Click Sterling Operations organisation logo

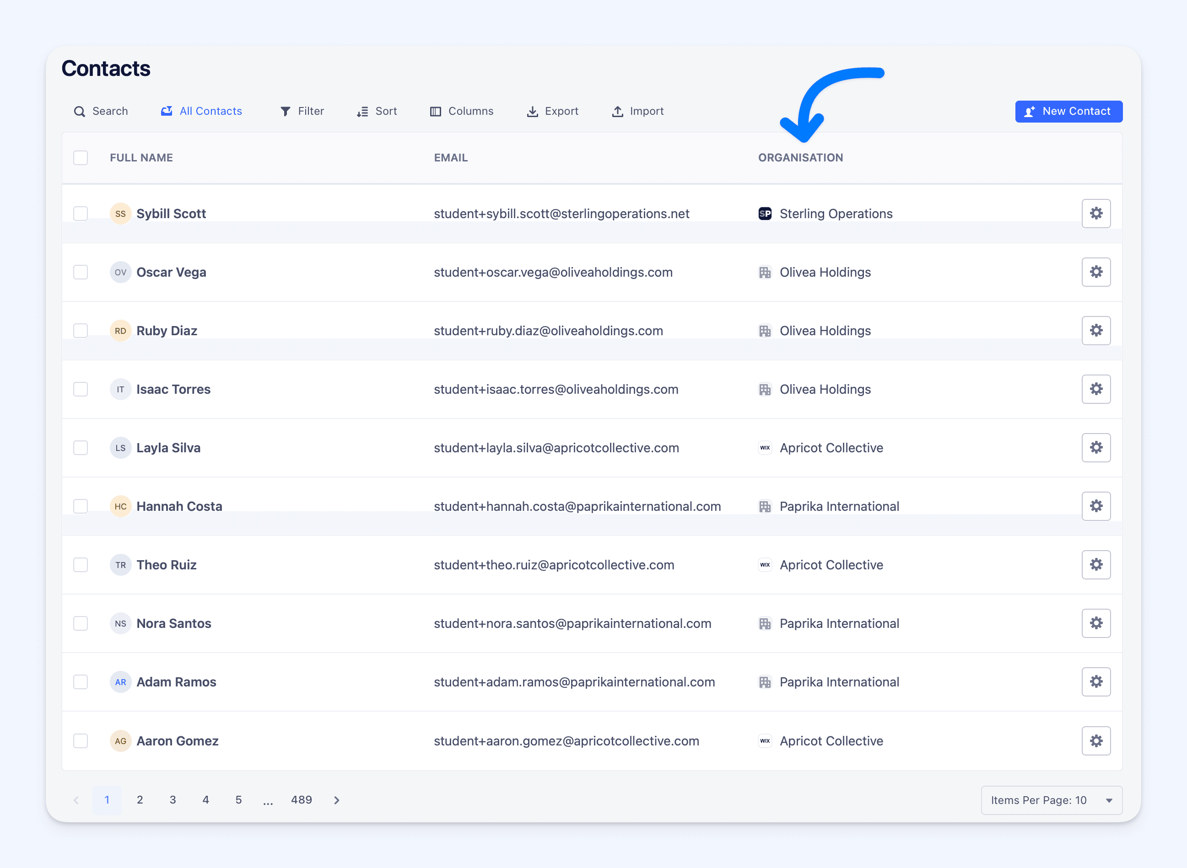765,214
